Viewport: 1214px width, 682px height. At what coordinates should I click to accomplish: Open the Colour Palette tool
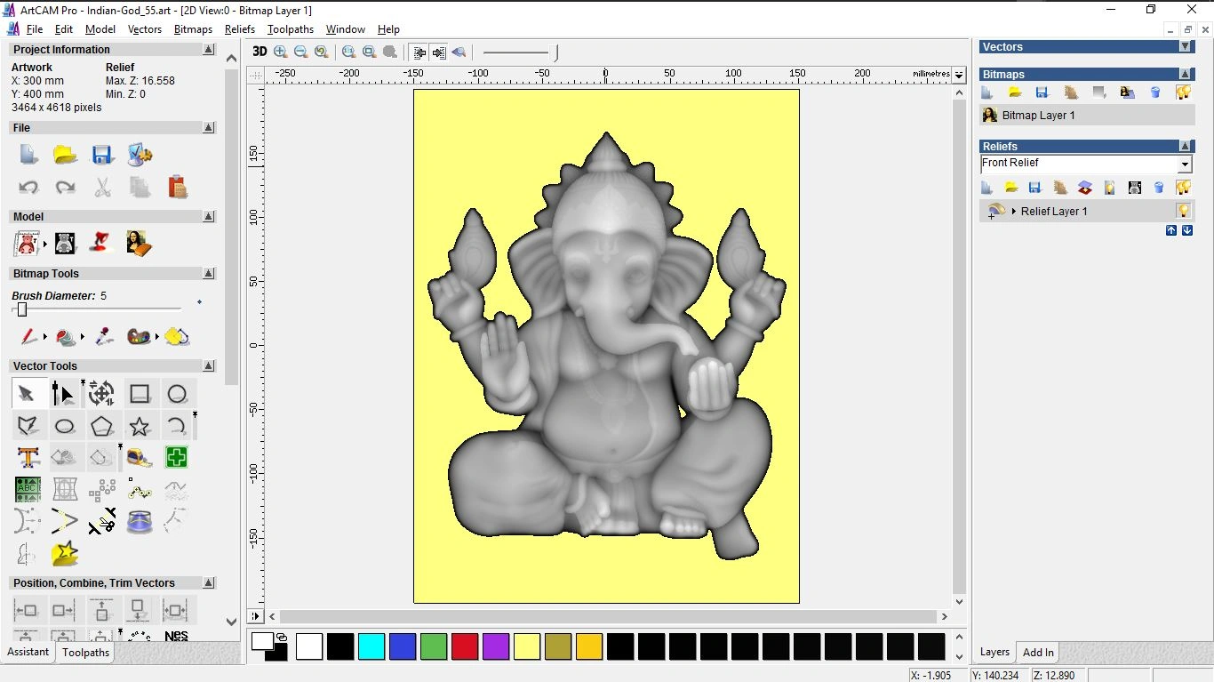(x=140, y=335)
